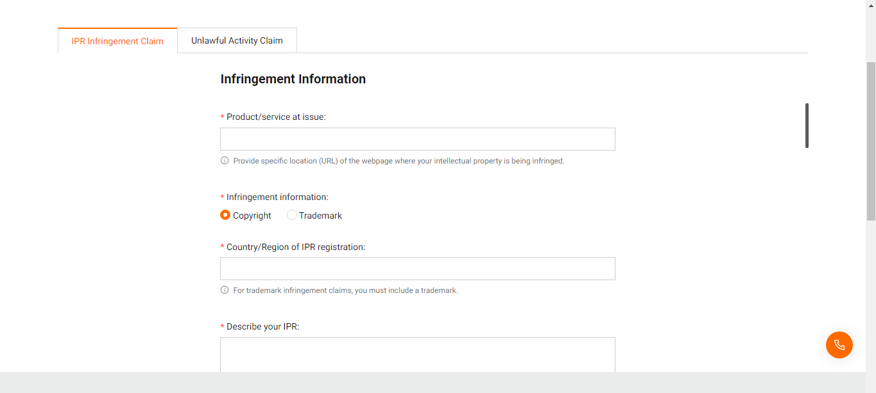
Task: Click the "Infringement Information" section heading
Action: click(x=293, y=79)
